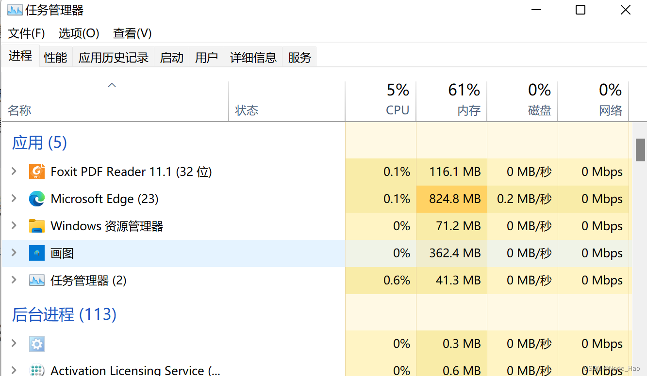Click the Activation Licensing Service icon
This screenshot has height=376, width=647.
pos(37,371)
